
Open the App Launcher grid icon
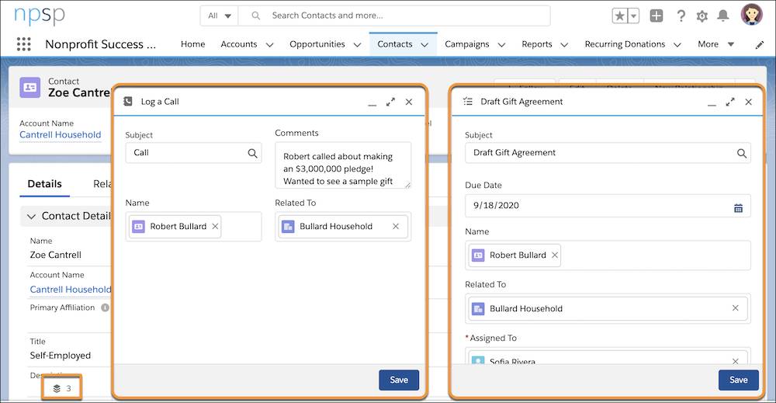pos(24,44)
